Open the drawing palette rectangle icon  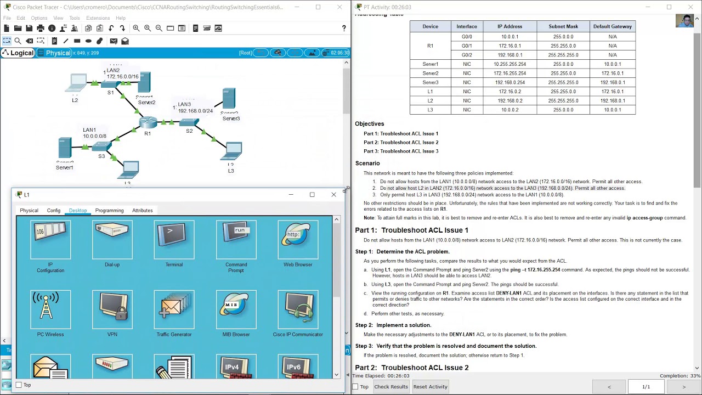point(170,28)
